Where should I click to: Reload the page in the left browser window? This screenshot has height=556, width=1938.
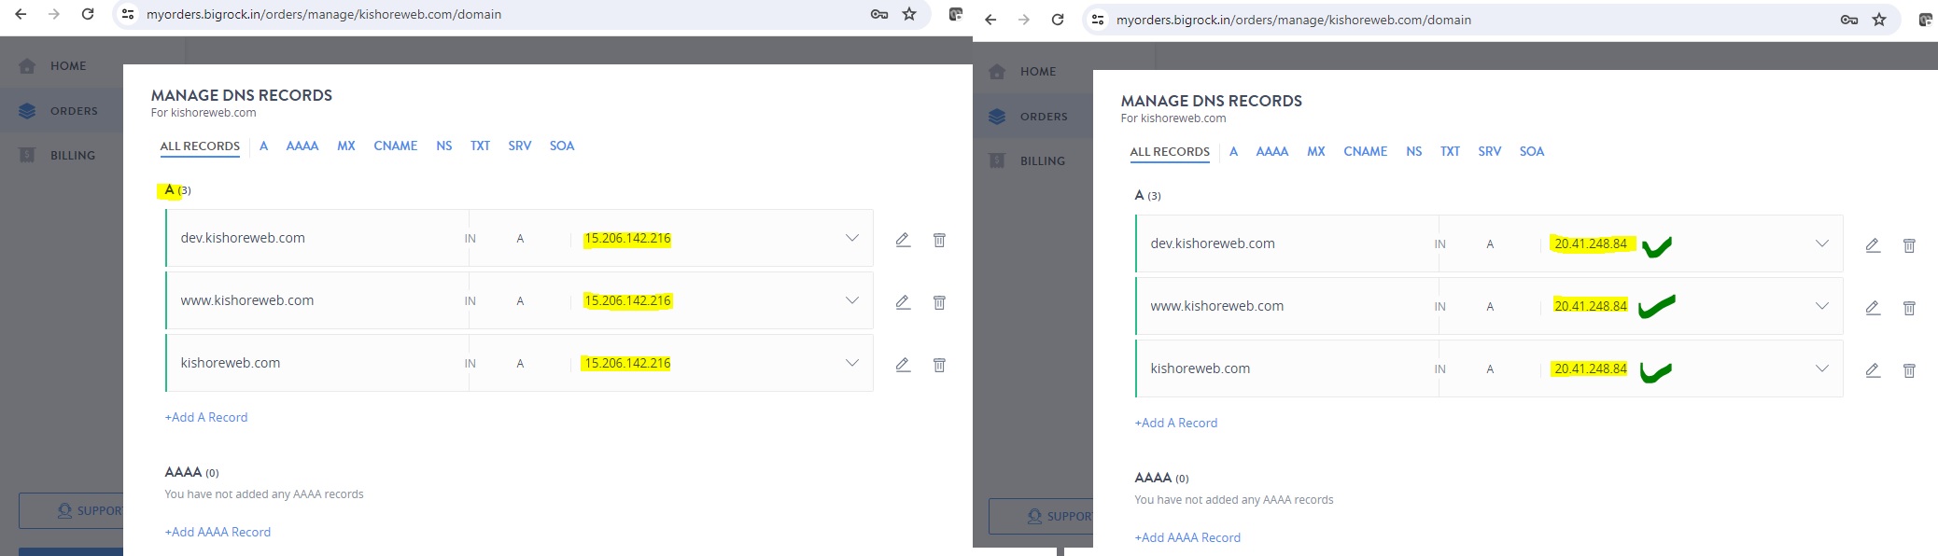pos(88,14)
